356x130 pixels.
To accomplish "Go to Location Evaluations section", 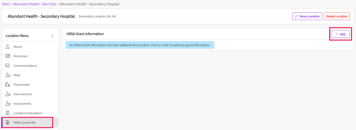I will click(x=28, y=113).
